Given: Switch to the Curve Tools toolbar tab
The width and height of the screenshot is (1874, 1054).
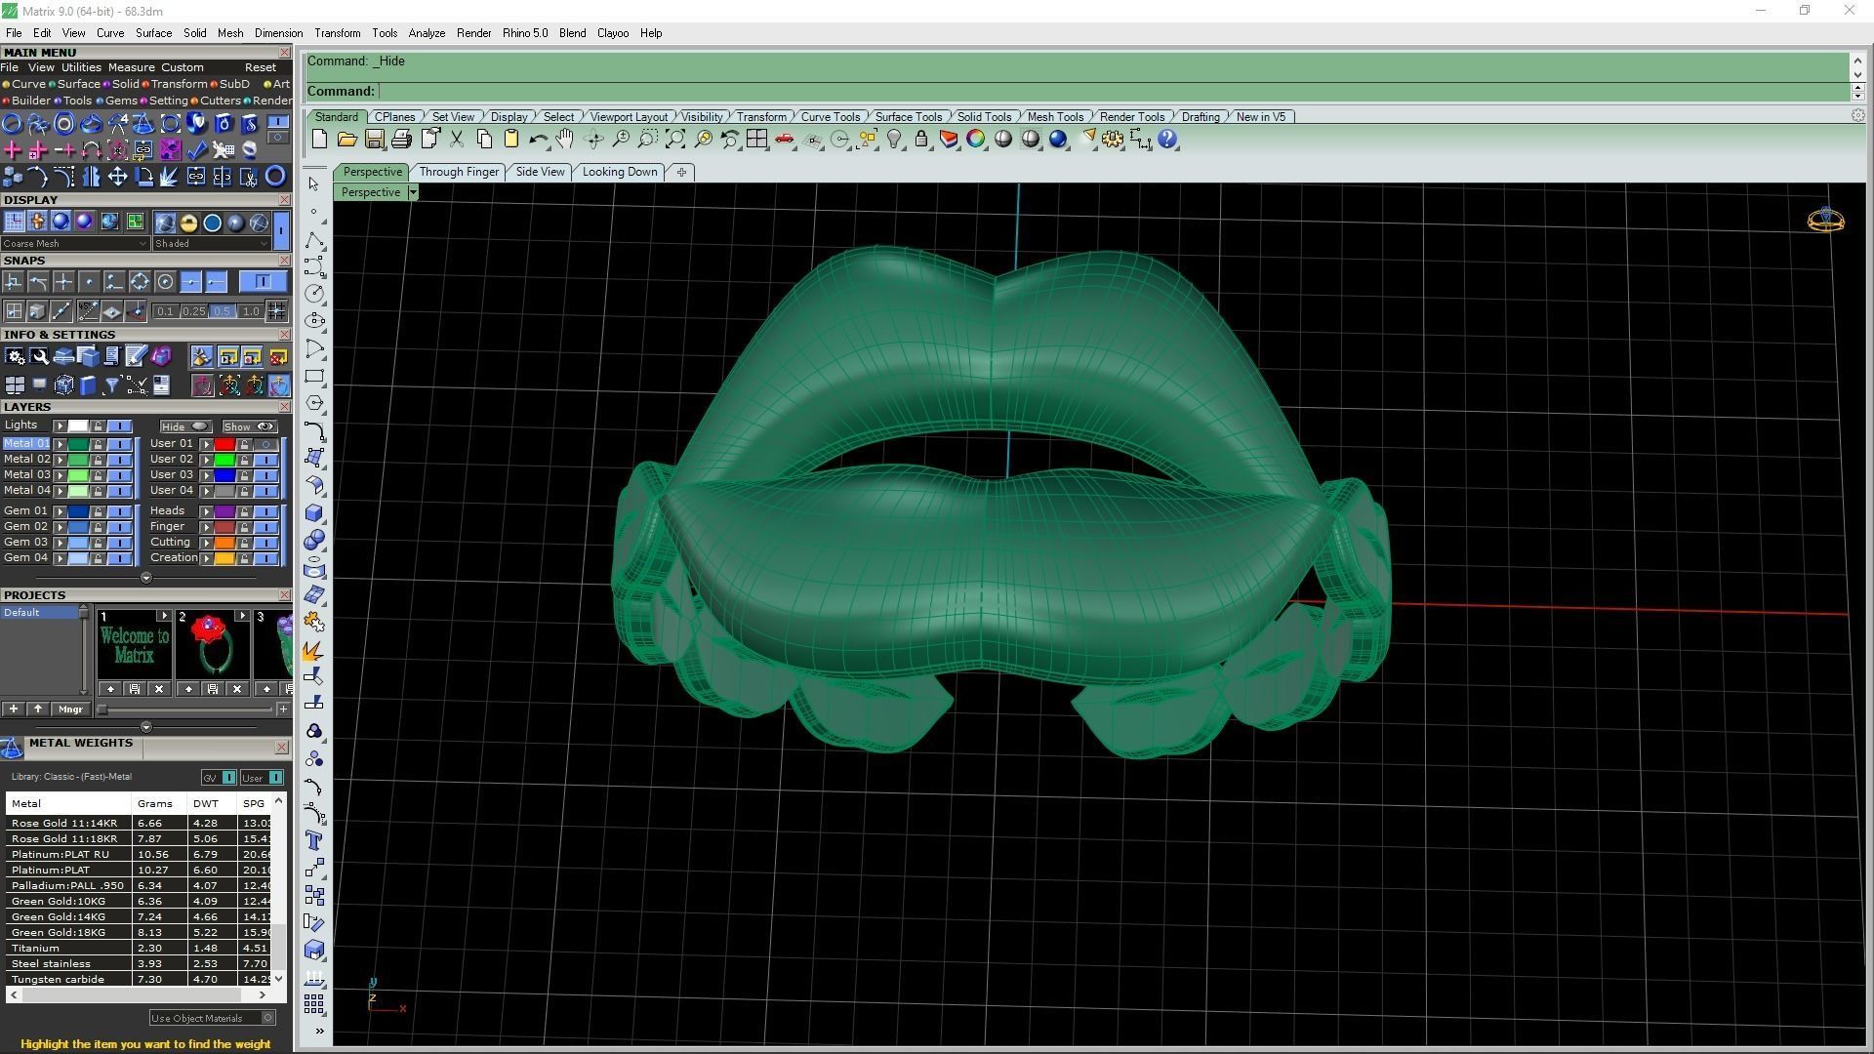Looking at the screenshot, I should (831, 117).
